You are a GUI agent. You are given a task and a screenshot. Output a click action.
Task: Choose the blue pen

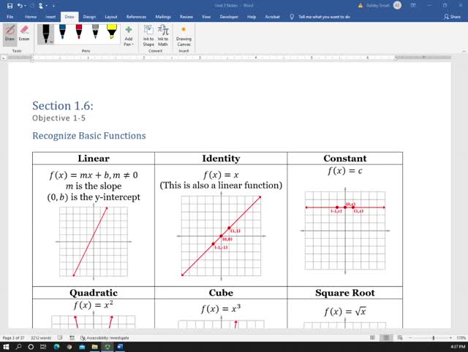tap(63, 32)
